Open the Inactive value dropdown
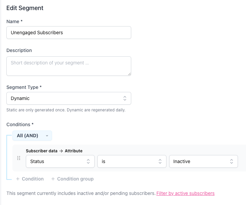Viewport: 246px width, 205px height. (x=201, y=161)
